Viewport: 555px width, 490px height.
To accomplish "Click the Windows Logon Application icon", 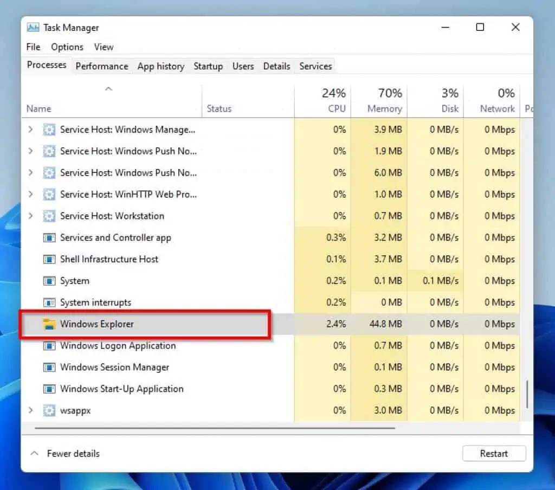I will (x=48, y=345).
